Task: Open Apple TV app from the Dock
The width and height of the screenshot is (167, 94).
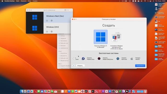Action: [x=93, y=91]
